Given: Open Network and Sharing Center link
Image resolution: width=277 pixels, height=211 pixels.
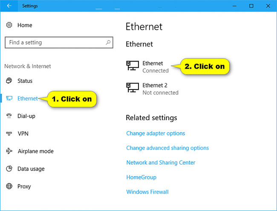Looking at the screenshot, I should 161,162.
